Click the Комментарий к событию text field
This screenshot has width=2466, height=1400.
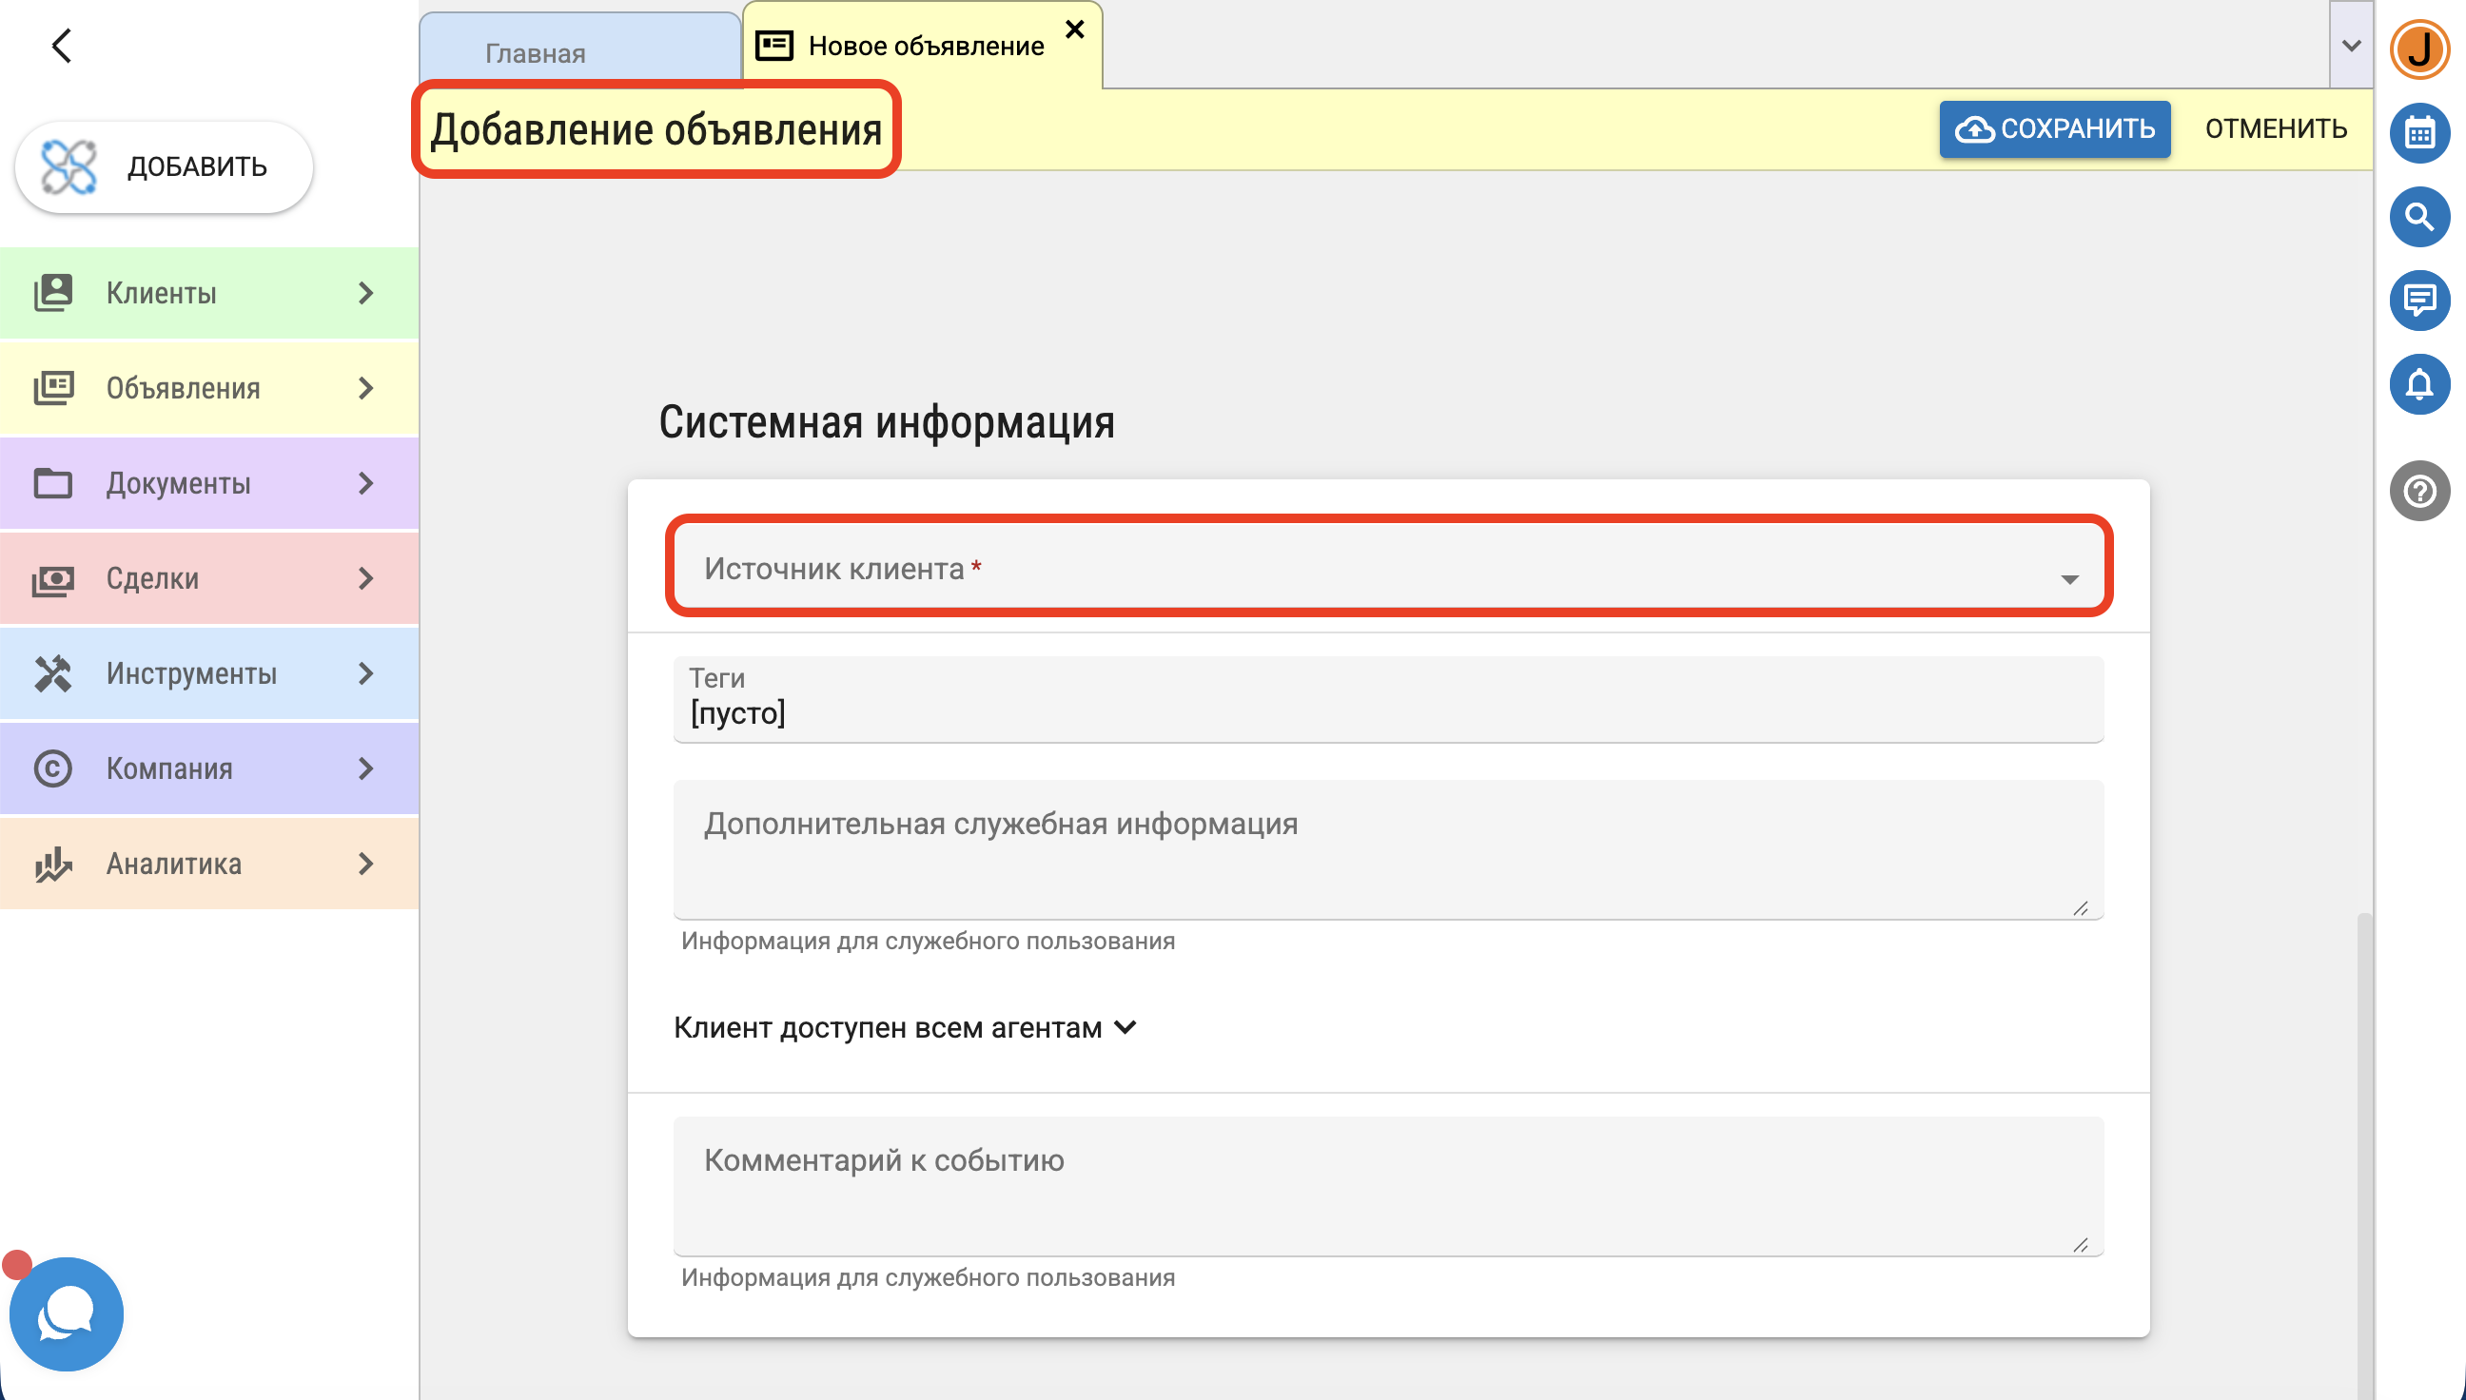tap(1387, 1185)
